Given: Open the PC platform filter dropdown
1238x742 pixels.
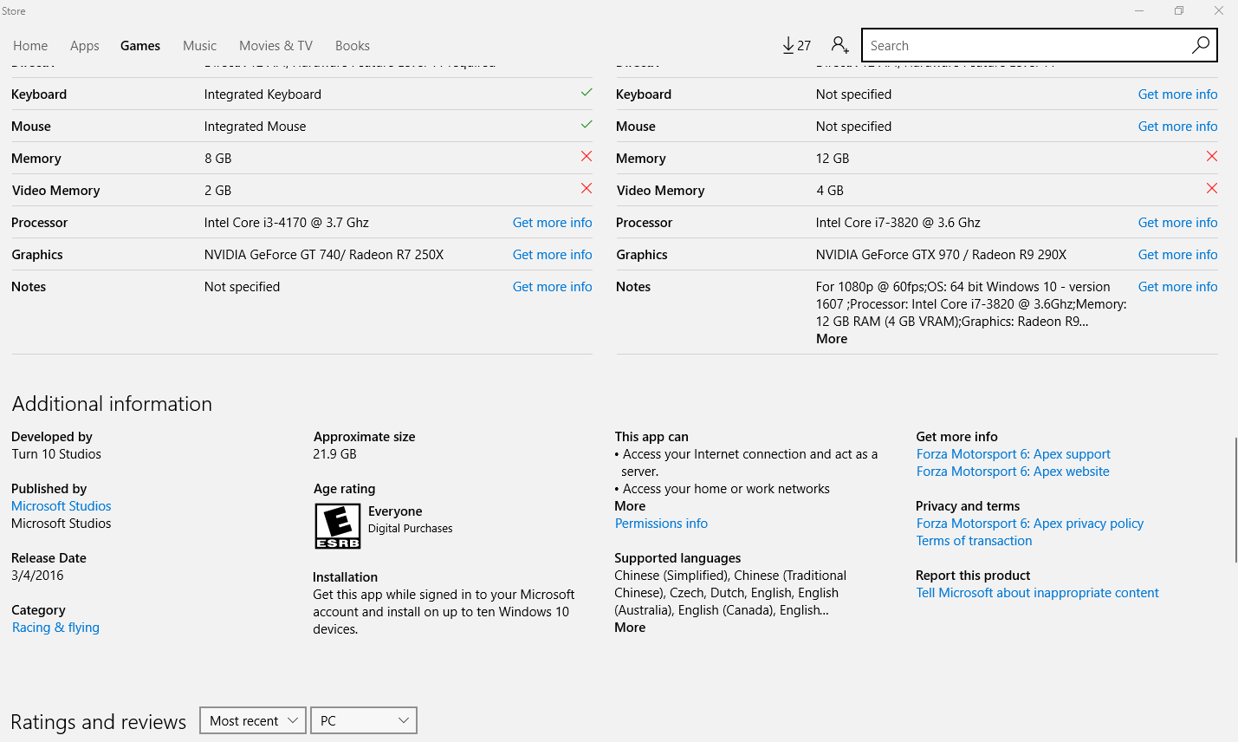Looking at the screenshot, I should tap(364, 720).
